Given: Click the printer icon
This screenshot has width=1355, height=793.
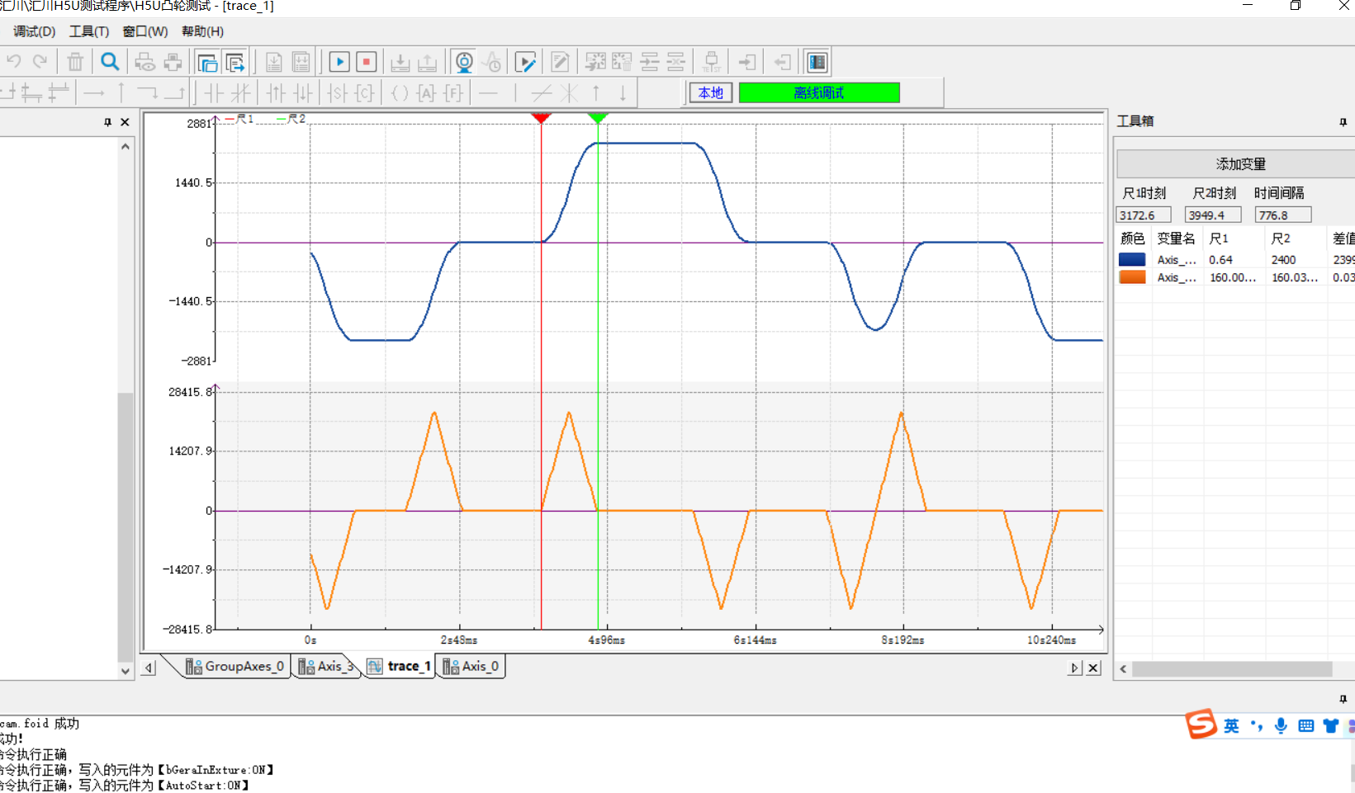Looking at the screenshot, I should coord(173,62).
